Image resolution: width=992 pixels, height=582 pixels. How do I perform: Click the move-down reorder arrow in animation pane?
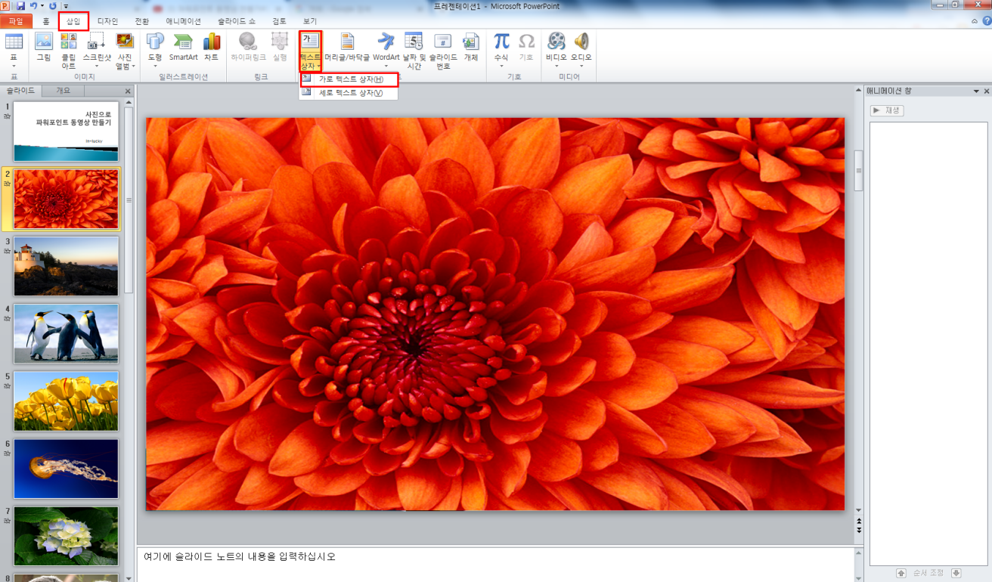956,574
